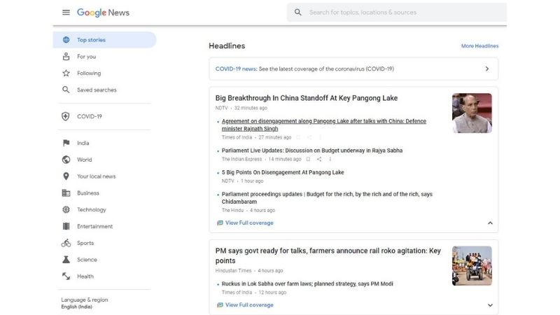Viewport: 560px width, 315px height.
Task: Click the local news pin icon
Action: (66, 176)
